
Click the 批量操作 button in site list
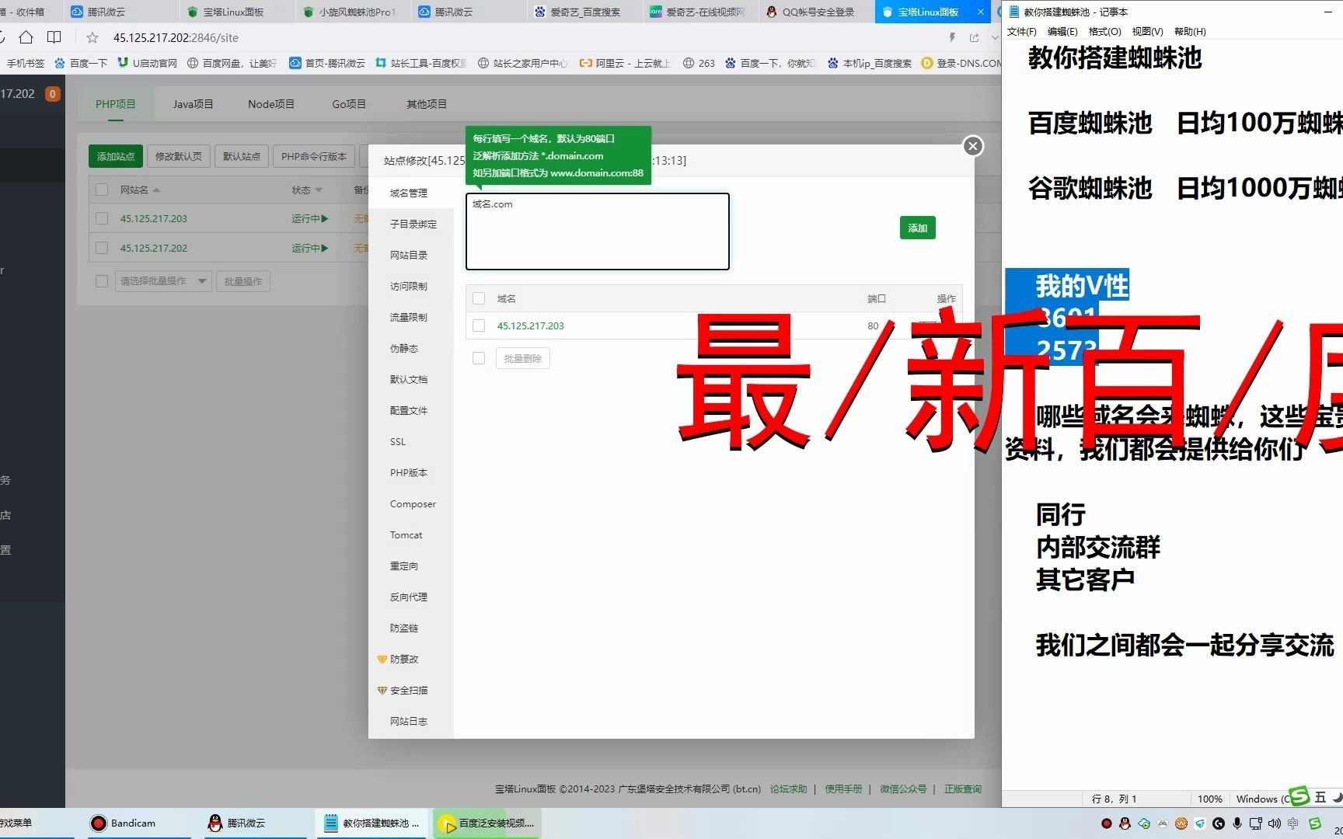(243, 281)
